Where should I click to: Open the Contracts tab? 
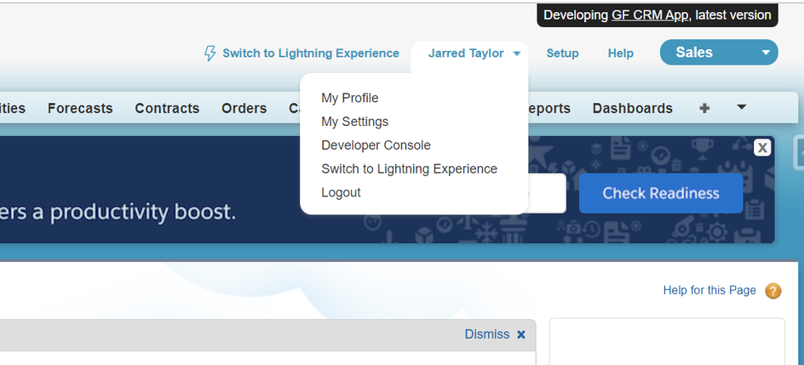167,108
